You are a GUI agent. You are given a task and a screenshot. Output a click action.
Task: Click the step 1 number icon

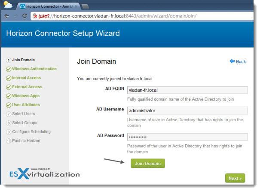9,60
